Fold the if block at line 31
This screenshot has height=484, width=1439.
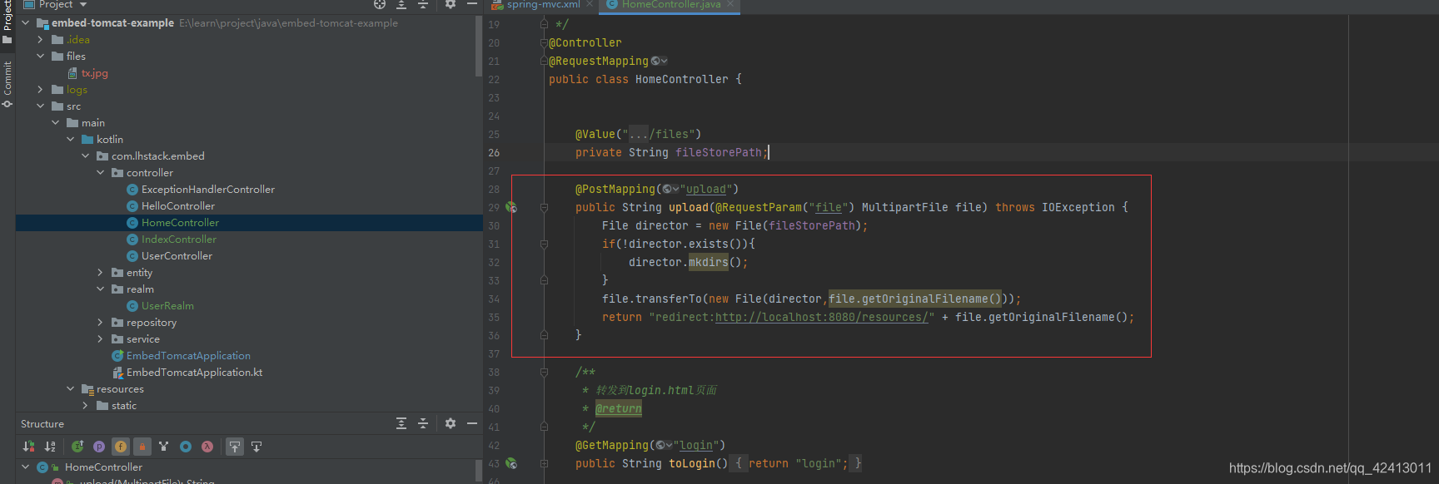tap(544, 244)
